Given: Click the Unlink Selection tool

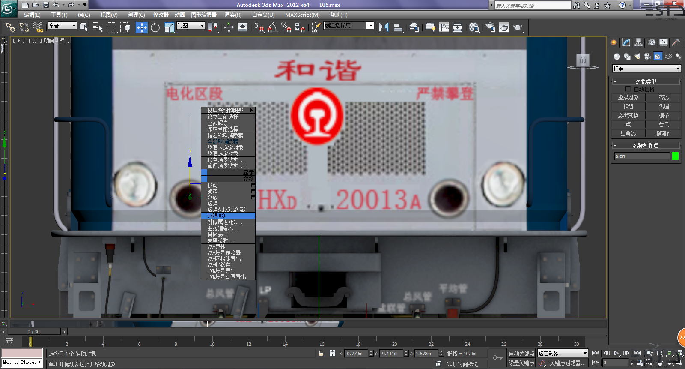Looking at the screenshot, I should [24, 27].
